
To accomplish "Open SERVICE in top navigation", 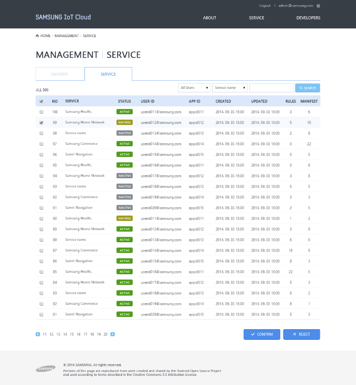I will click(256, 18).
